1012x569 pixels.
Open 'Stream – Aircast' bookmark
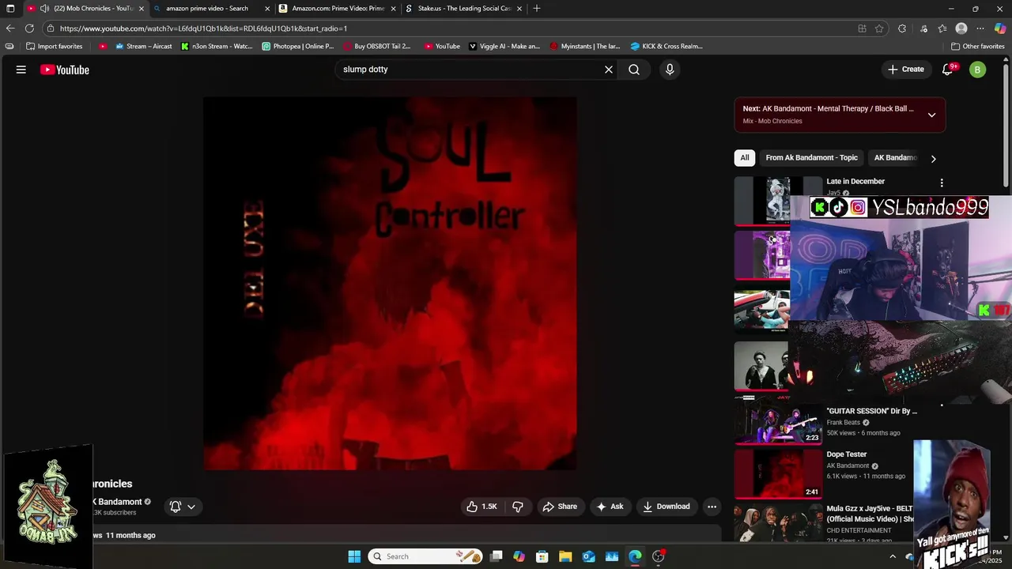coord(143,47)
